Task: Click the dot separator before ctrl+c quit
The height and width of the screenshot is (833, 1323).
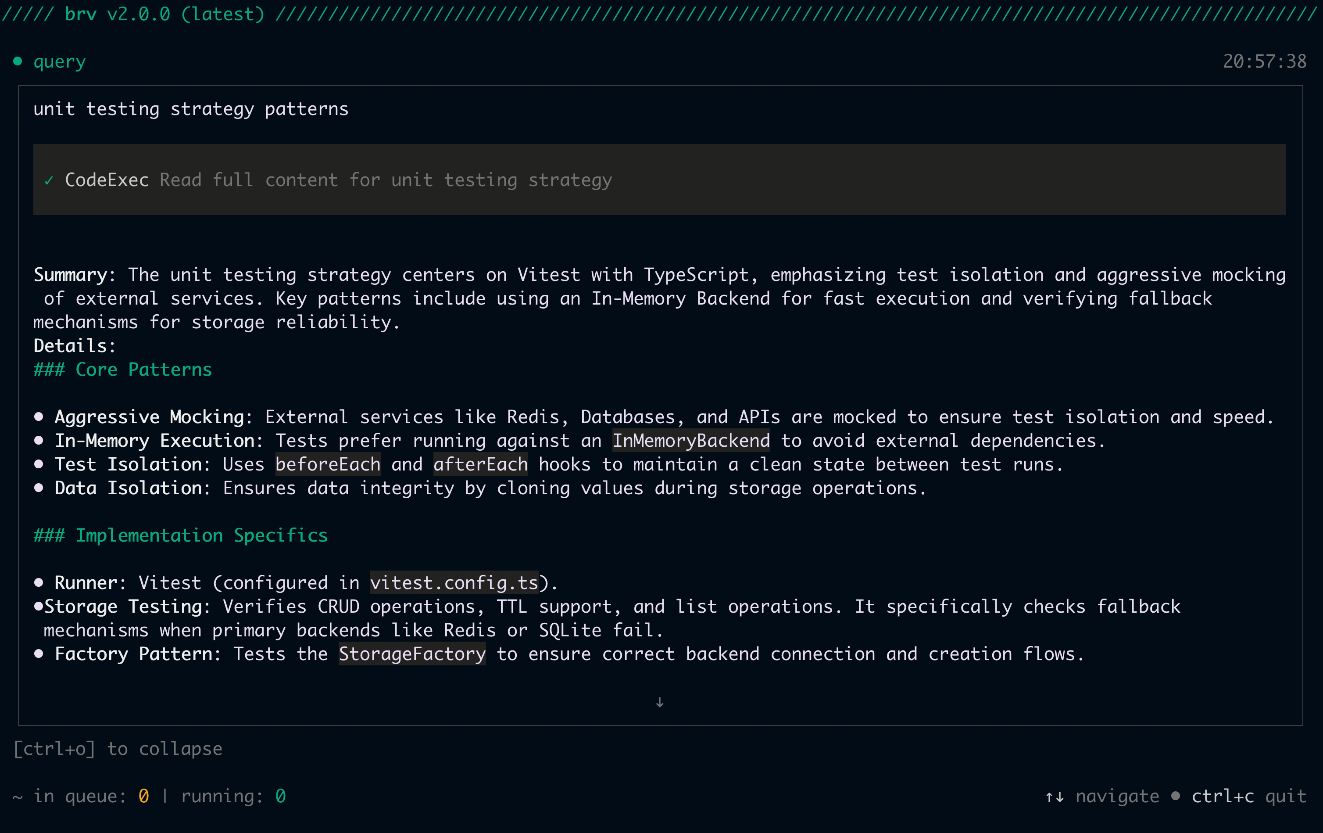Action: 1175,796
